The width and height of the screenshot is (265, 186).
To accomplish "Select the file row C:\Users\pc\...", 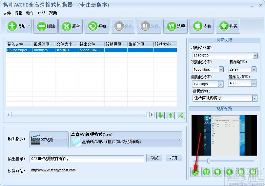I will tap(92, 50).
